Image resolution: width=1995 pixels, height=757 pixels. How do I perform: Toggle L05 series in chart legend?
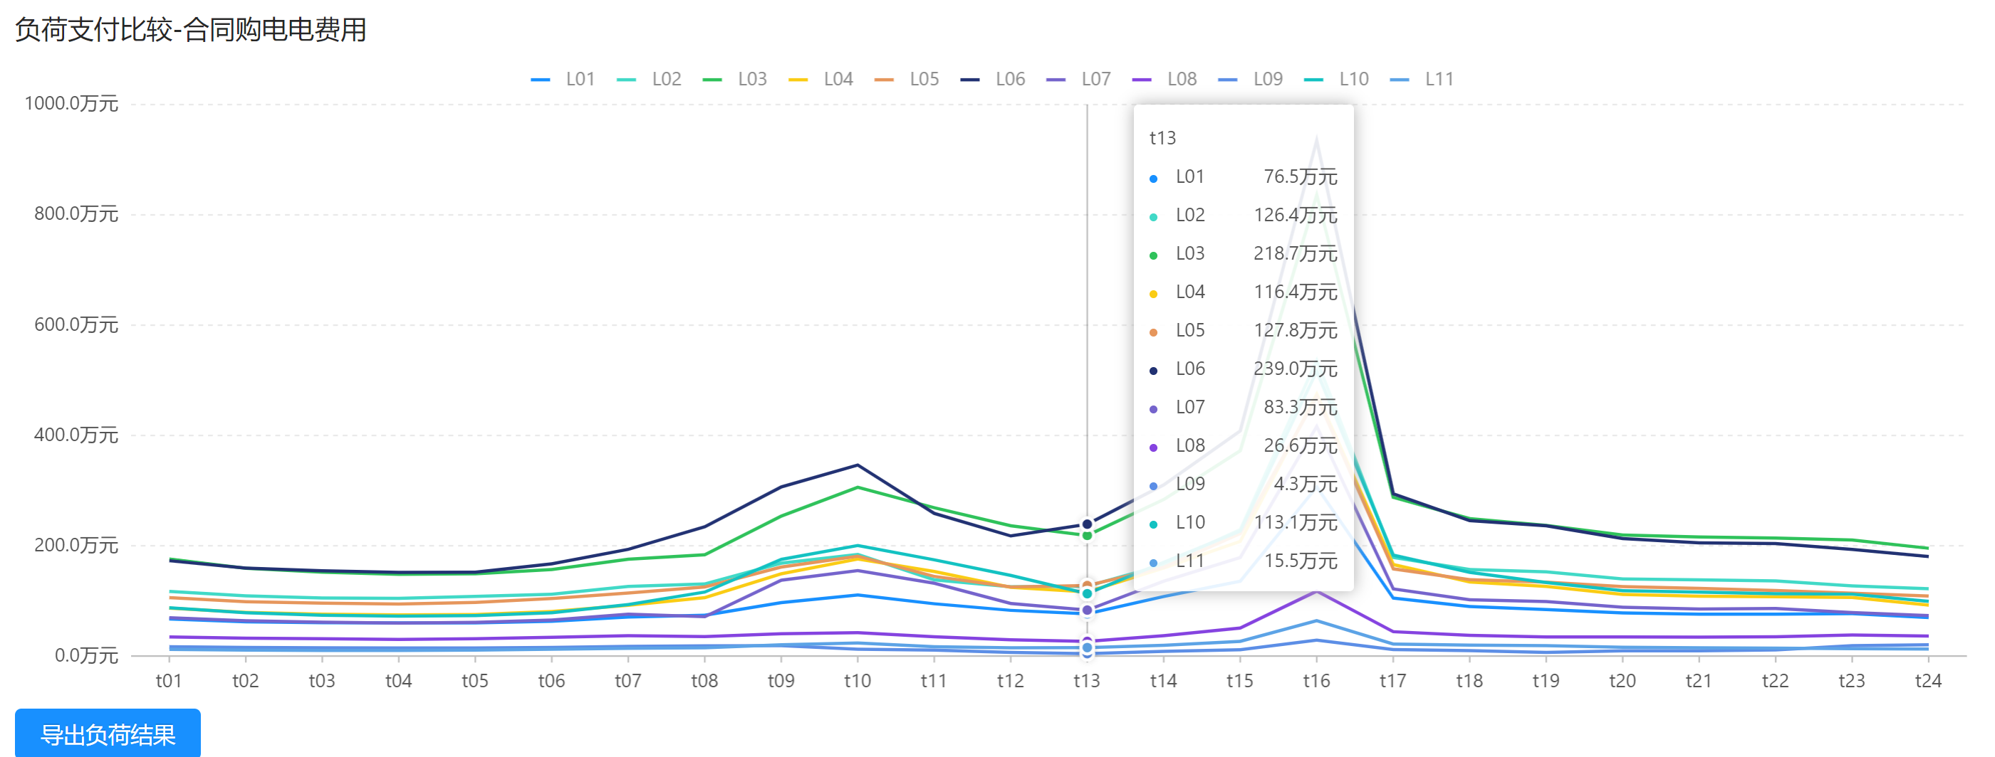click(x=907, y=79)
